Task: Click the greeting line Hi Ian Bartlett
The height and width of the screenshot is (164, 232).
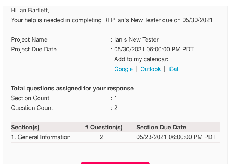Action: (x=30, y=11)
